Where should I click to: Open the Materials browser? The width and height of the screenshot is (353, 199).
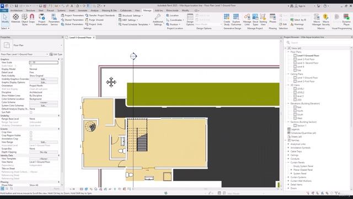click(x=15, y=19)
